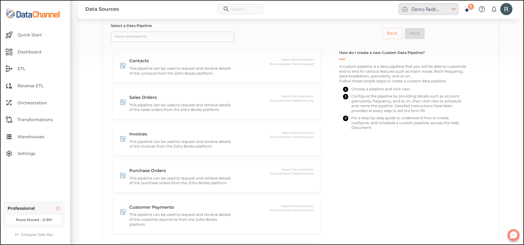
Task: Open Report Documentation for Customer Payments
Action: point(297,206)
